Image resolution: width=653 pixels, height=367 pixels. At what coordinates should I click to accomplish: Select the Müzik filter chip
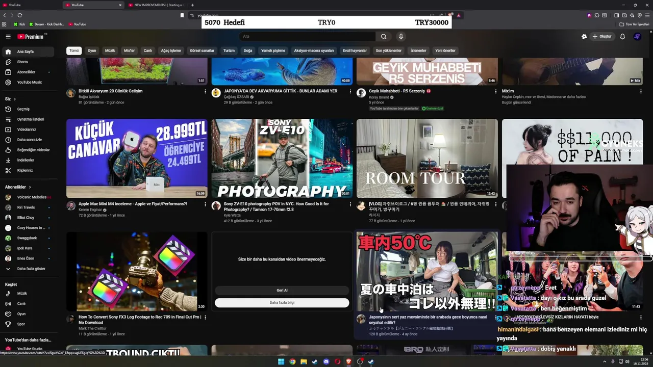coord(110,50)
